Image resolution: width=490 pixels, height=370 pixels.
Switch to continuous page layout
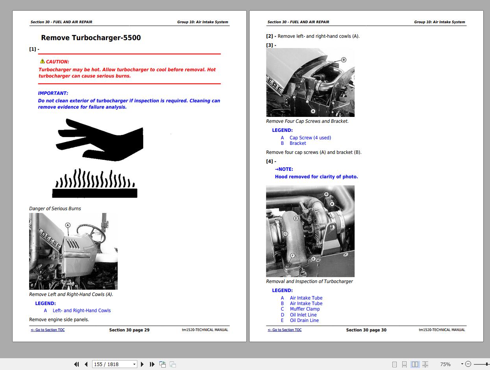pos(405,364)
